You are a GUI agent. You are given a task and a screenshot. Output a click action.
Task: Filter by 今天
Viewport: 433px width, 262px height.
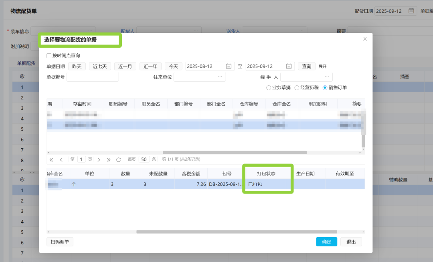[x=174, y=67]
